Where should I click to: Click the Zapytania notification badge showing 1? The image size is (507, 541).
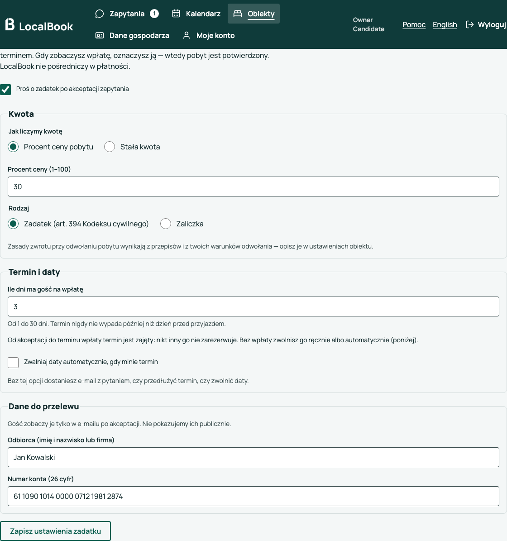154,14
